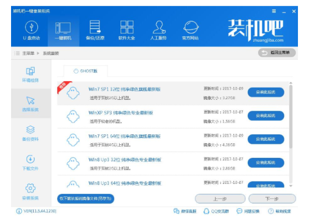Install the WinXP SP3 system
This screenshot has width=310, height=222.
pyautogui.click(x=266, y=116)
